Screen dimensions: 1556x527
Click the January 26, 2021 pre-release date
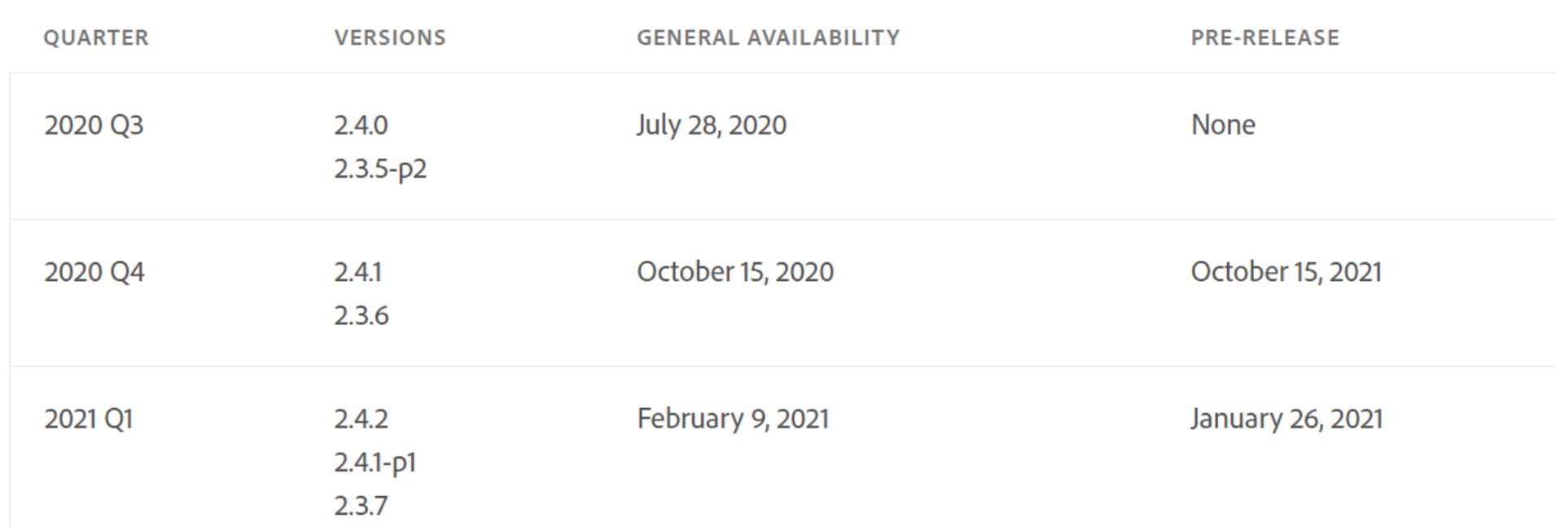(1286, 419)
